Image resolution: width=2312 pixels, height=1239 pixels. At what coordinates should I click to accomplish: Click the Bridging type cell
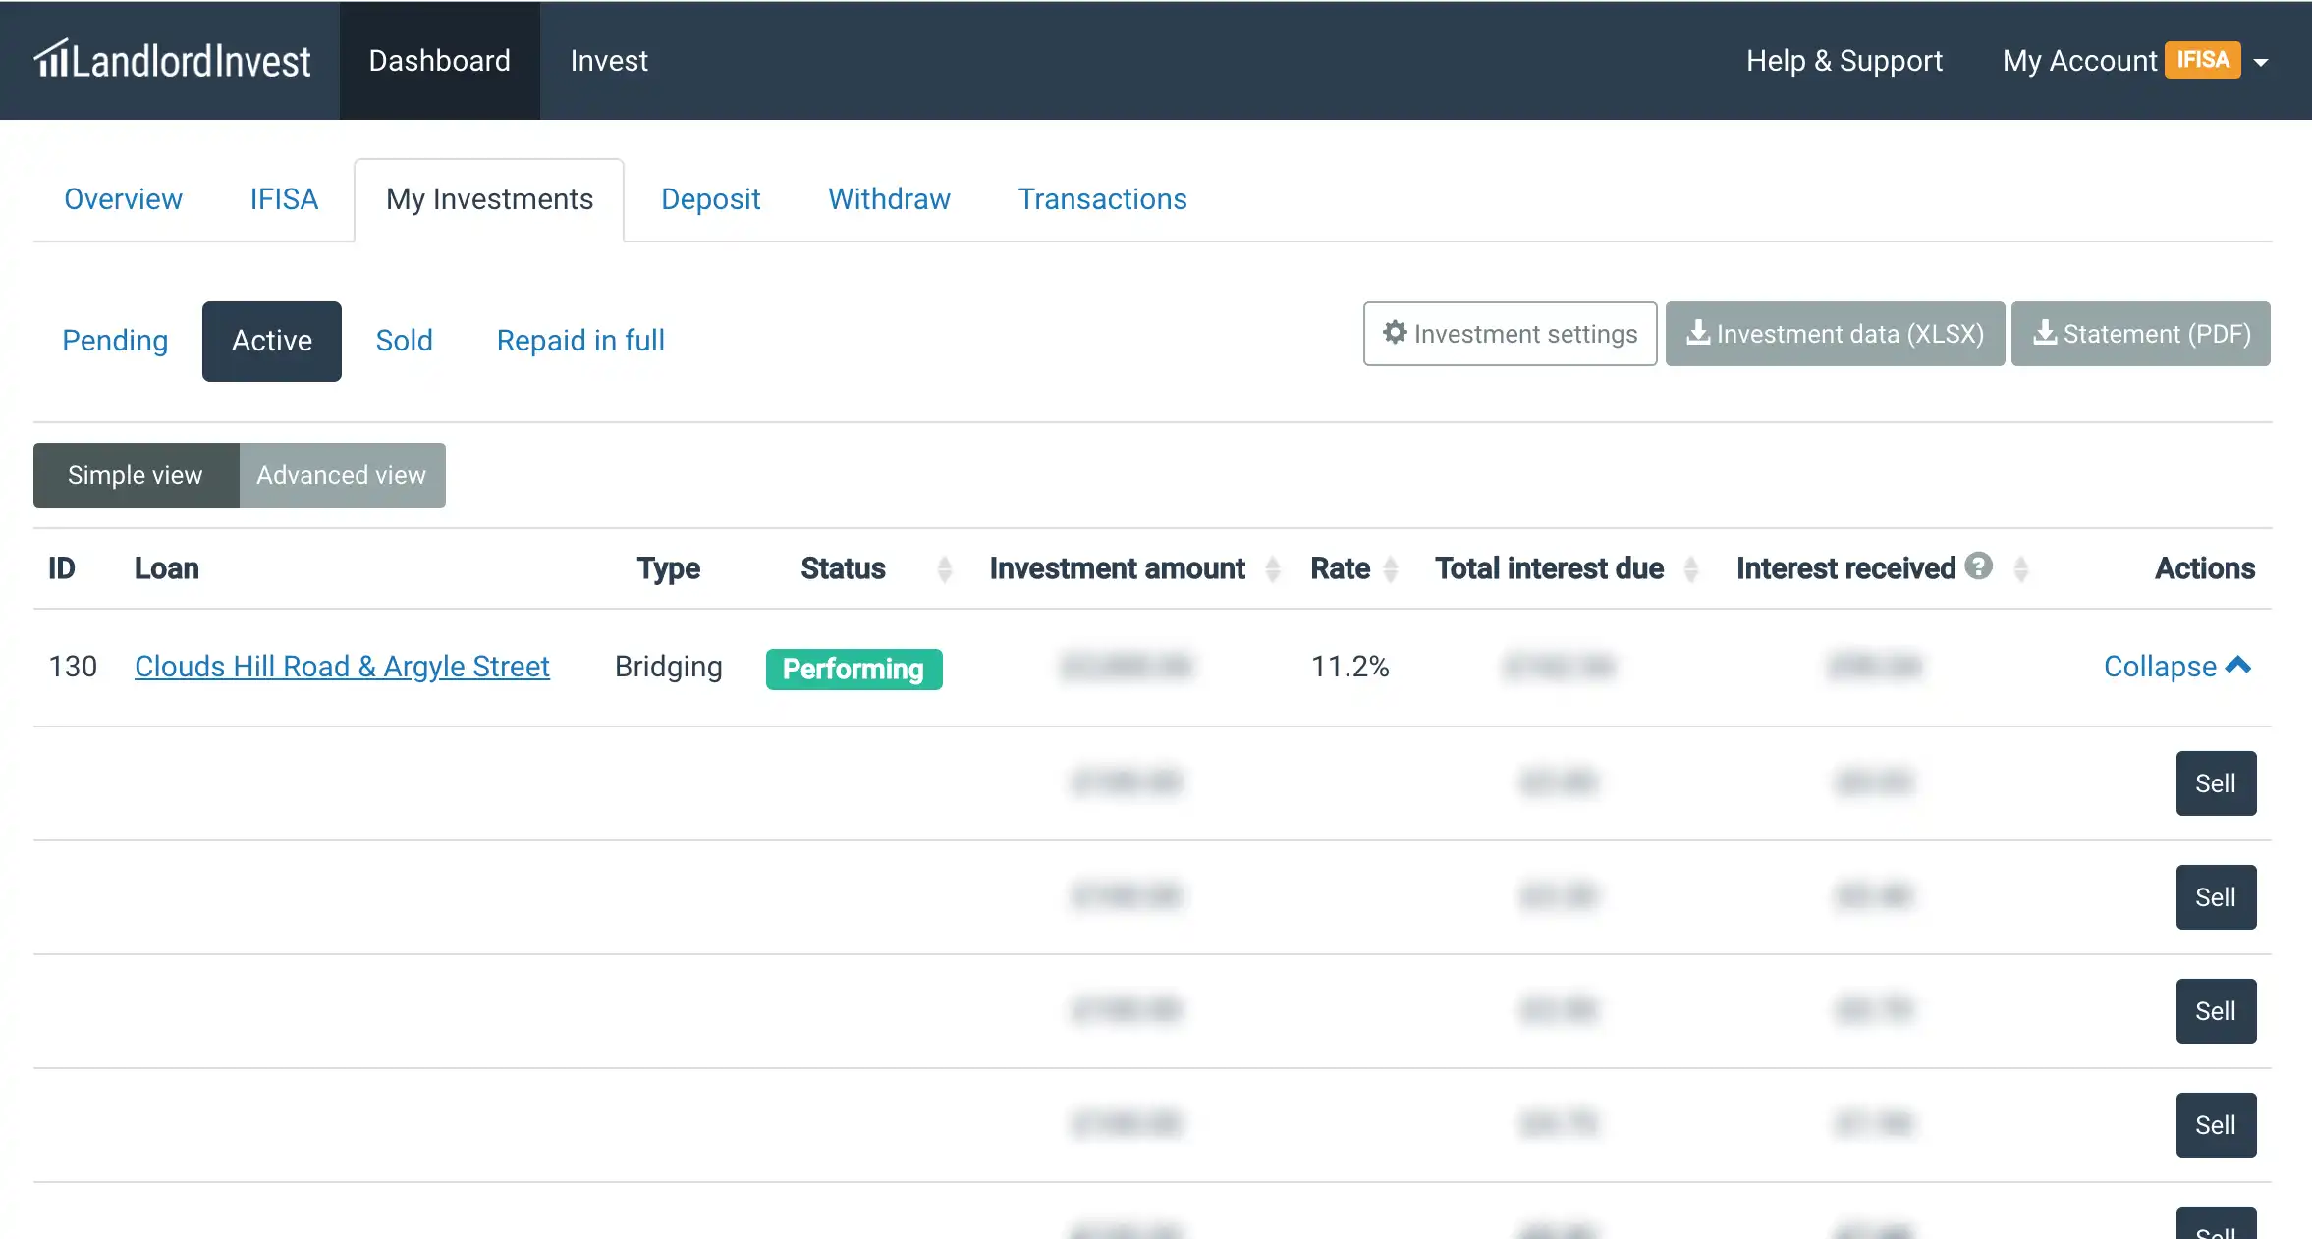(x=669, y=667)
